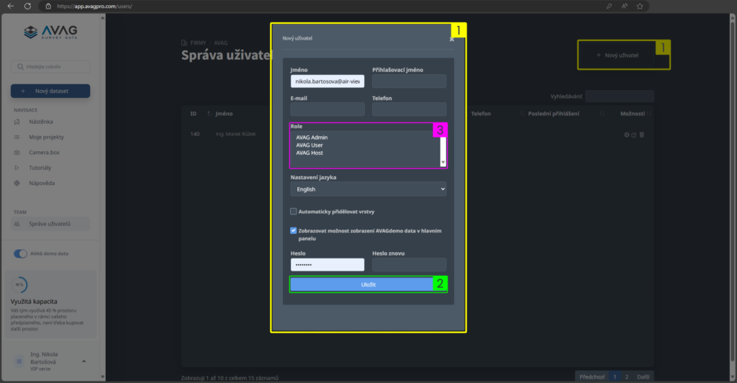Toggle the AVAG demo data switch
This screenshot has height=383, width=737.
coord(21,254)
